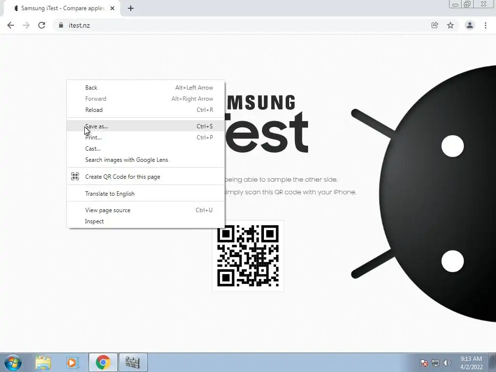Click the Show desktop strip at taskbar end
Viewport: 496px width, 372px height.
click(x=493, y=362)
